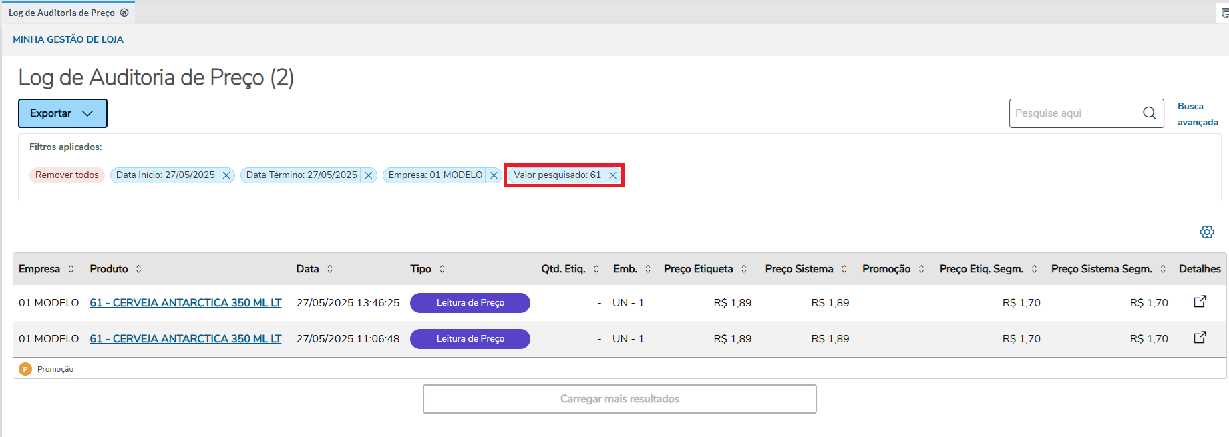The height and width of the screenshot is (437, 1229).
Task: Click the search magnifier icon
Action: tap(1150, 113)
